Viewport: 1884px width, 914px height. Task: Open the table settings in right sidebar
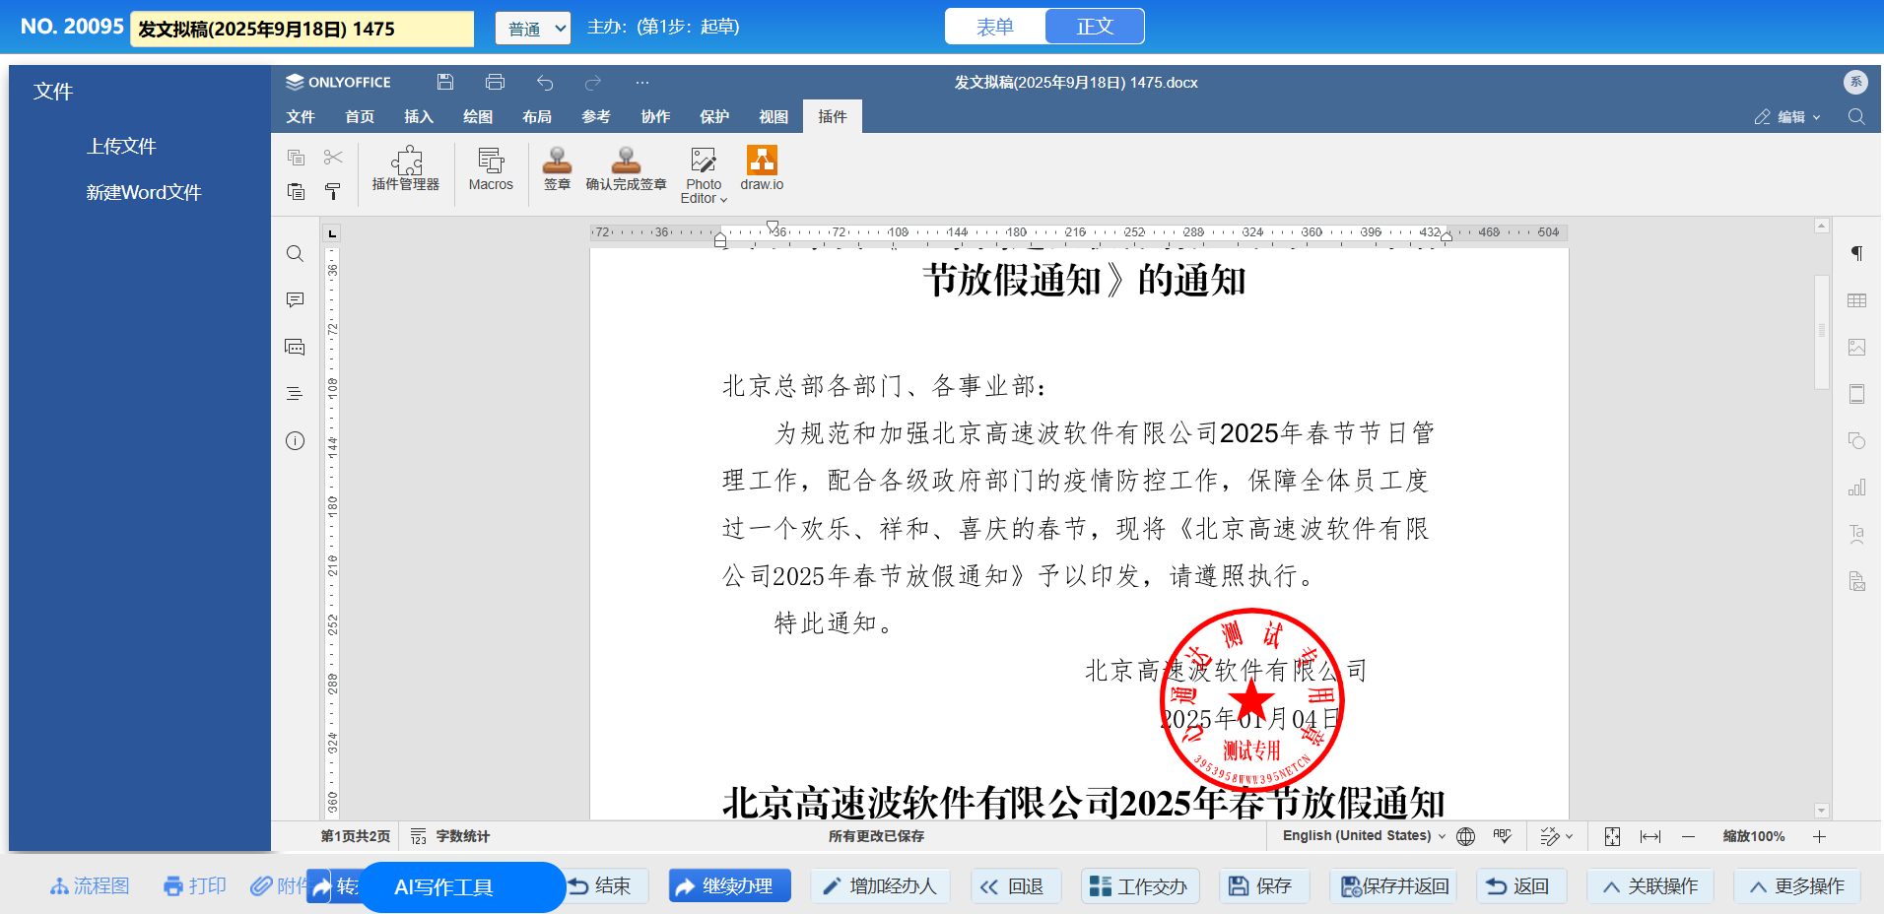[1856, 300]
